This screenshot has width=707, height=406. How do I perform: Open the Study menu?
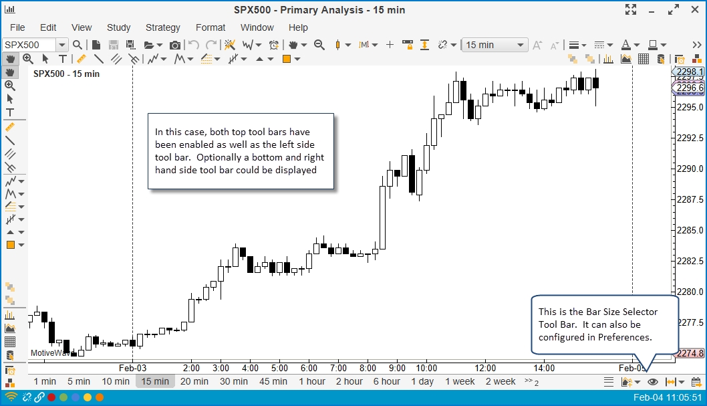click(x=118, y=27)
